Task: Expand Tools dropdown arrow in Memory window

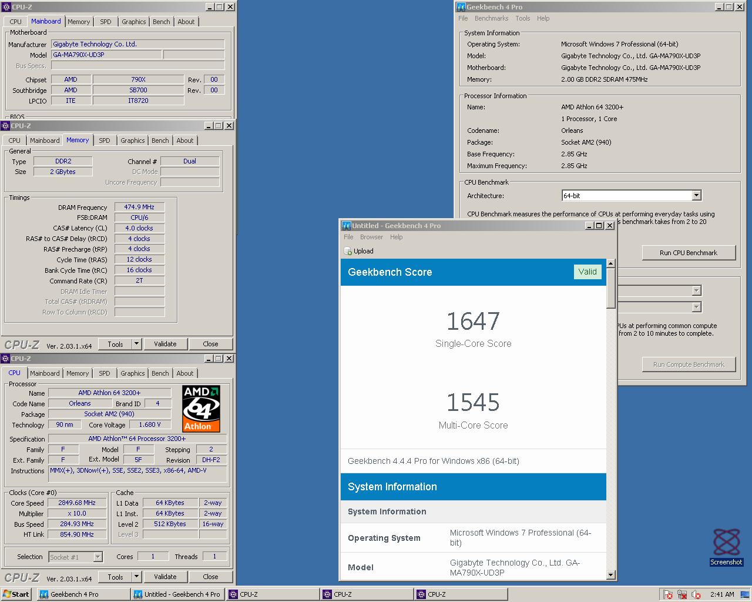Action: tap(137, 344)
